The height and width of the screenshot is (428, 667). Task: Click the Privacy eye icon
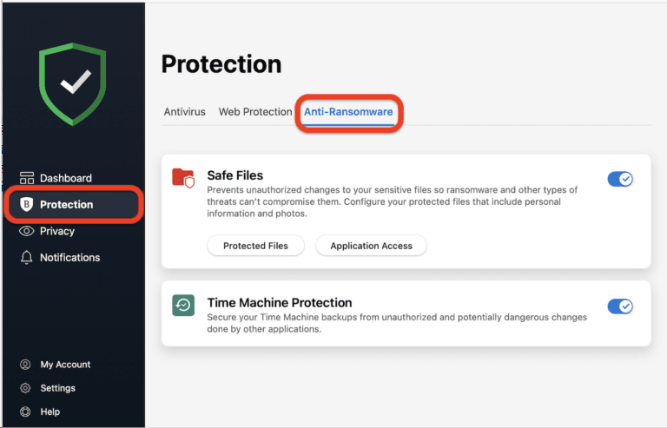(x=26, y=231)
